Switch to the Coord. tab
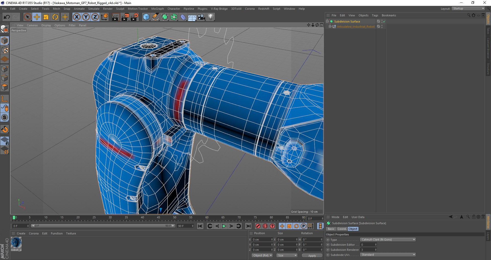Screen dimensions: 491x260 point(342,229)
